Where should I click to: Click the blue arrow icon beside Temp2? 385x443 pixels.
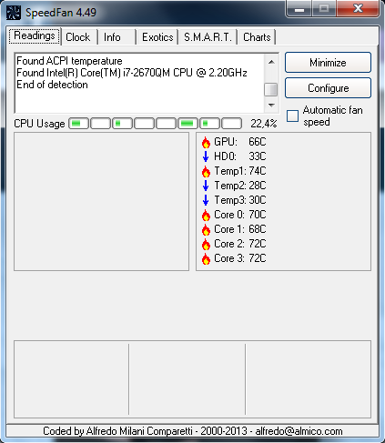point(206,186)
